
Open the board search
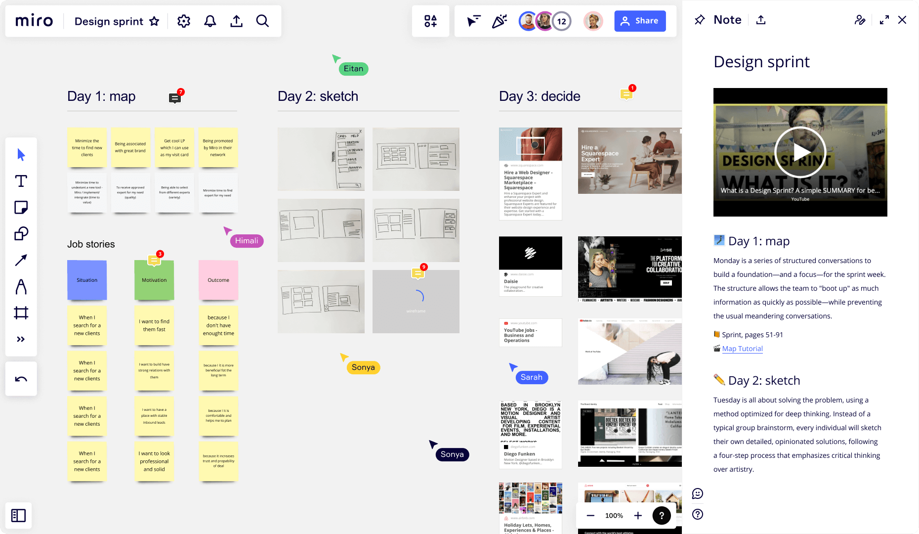tap(263, 21)
